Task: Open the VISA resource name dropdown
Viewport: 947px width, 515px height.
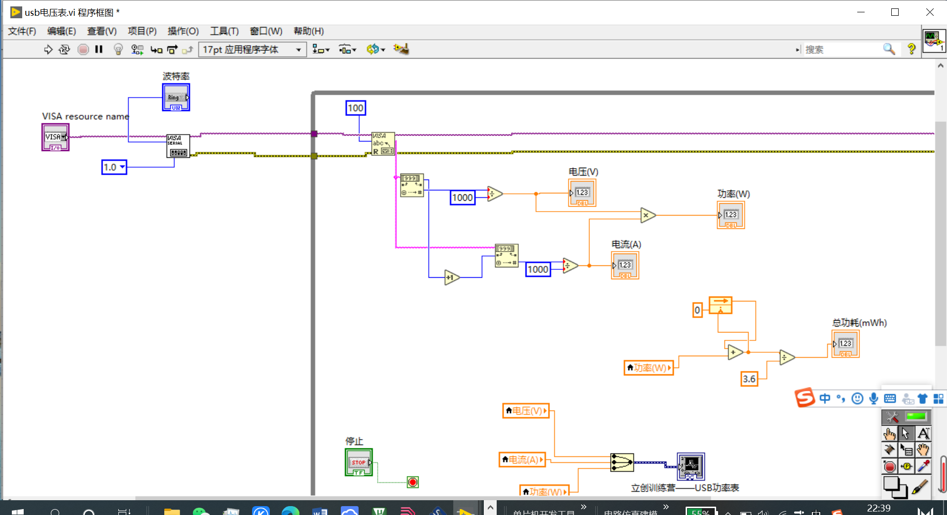Action: tap(64, 137)
